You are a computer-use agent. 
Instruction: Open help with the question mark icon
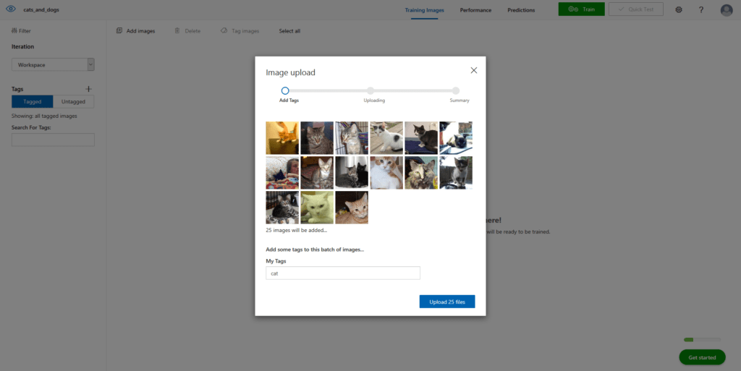pos(701,9)
